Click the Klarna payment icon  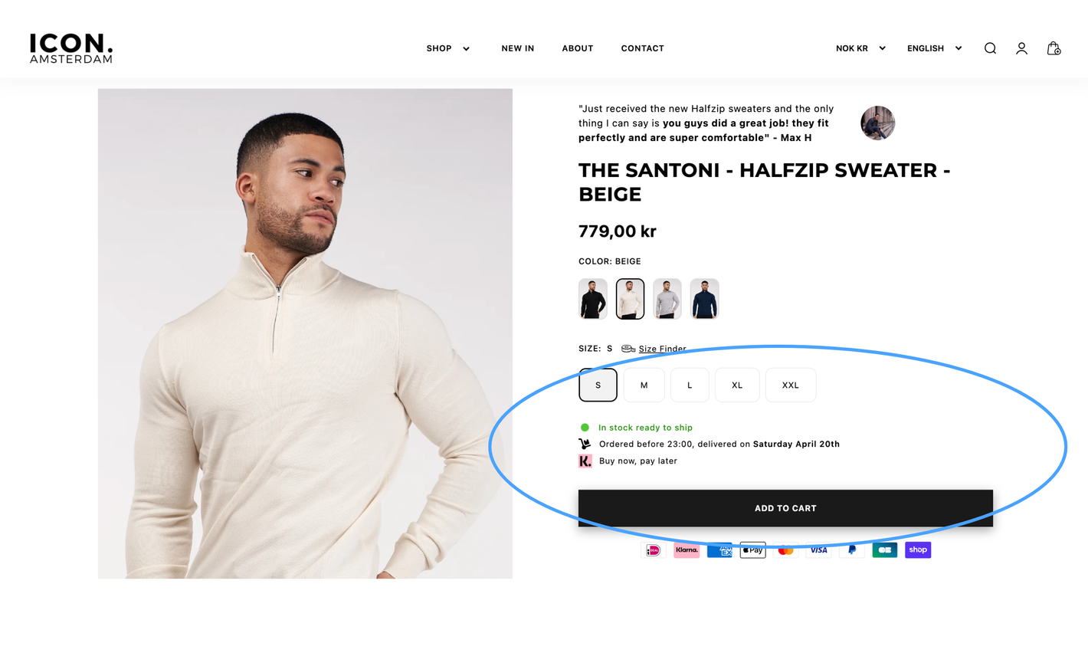pos(687,550)
